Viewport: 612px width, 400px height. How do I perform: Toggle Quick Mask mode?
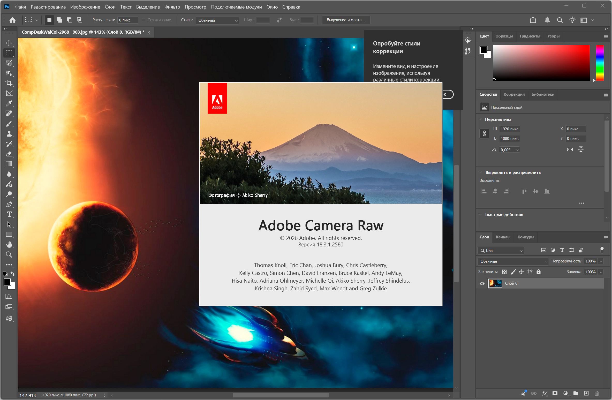9,296
